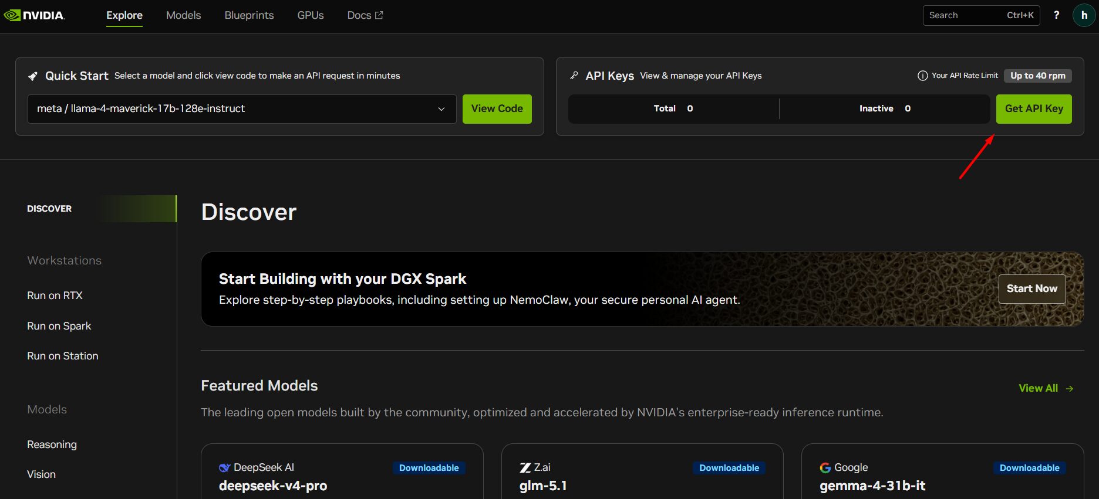The image size is (1099, 499).
Task: Switch to the Explore tab
Action: [124, 15]
